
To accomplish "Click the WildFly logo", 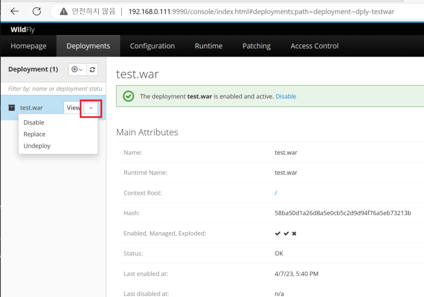I will [x=22, y=29].
